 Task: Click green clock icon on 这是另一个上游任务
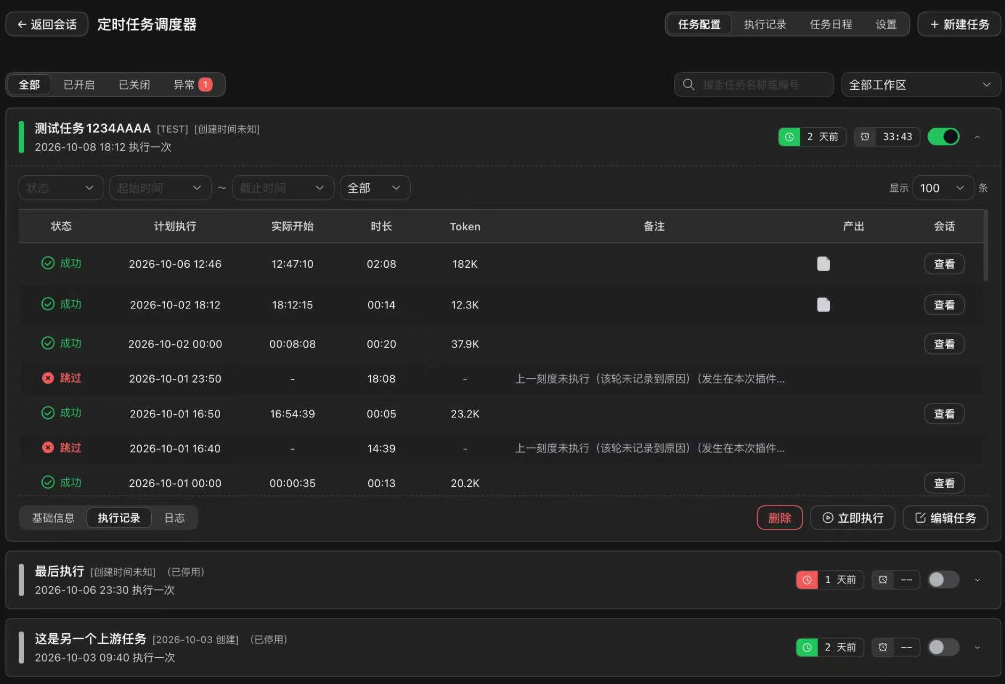pyautogui.click(x=807, y=647)
